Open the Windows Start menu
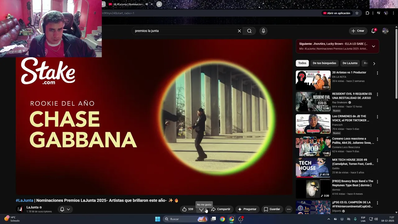This screenshot has height=224, width=398. [158, 219]
